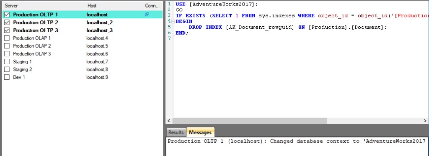Click sys.indexes in the query
Viewport: 429px width, 156px height.
277,15
